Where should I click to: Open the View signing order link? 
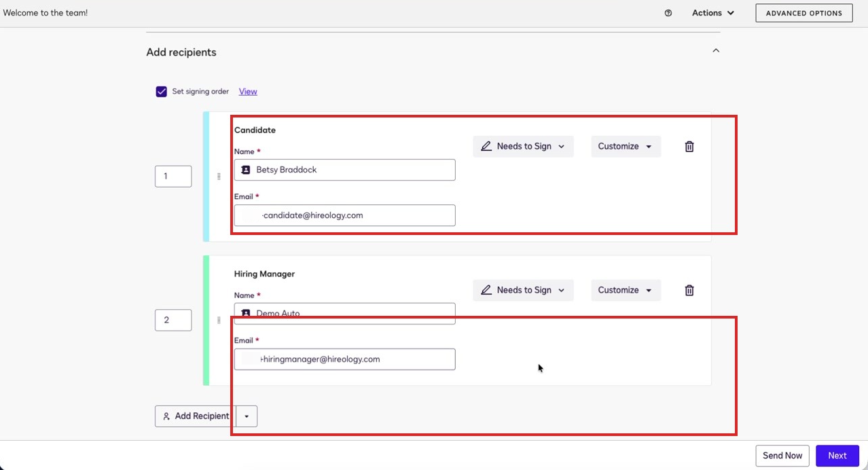pyautogui.click(x=248, y=92)
